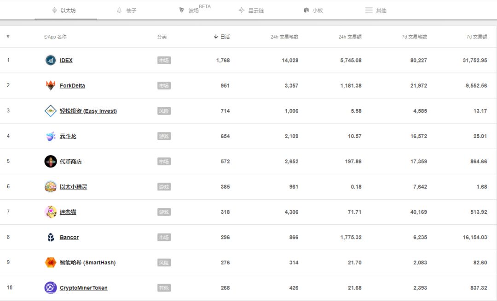Click the Bancor logo icon
497x301 pixels.
point(51,237)
